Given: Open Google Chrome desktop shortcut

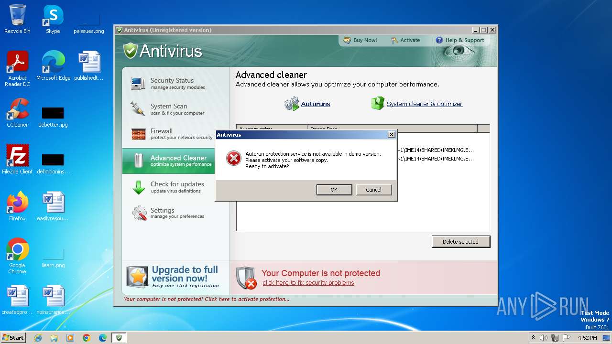Looking at the screenshot, I should [17, 256].
